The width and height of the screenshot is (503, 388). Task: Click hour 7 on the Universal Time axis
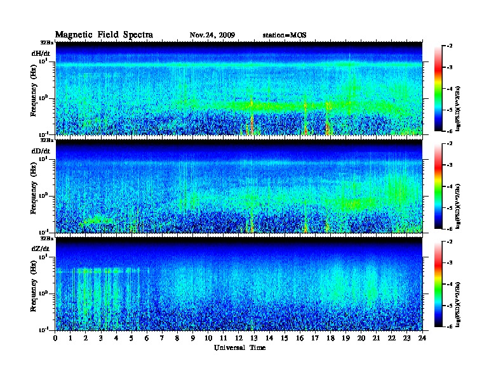163,338
